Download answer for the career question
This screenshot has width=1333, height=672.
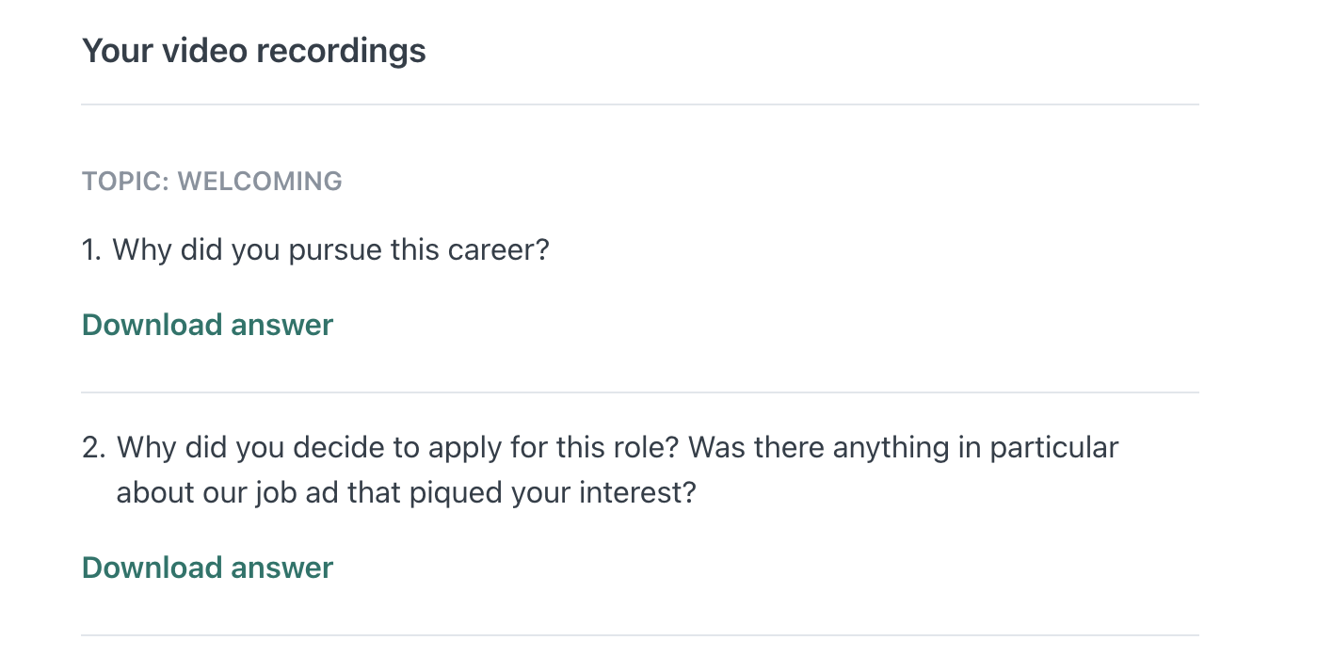[207, 325]
